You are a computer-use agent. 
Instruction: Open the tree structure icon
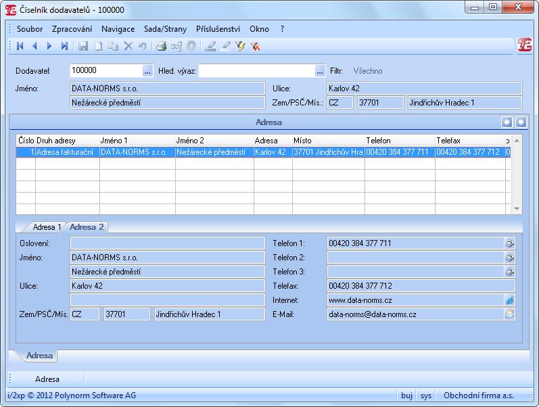[177, 46]
